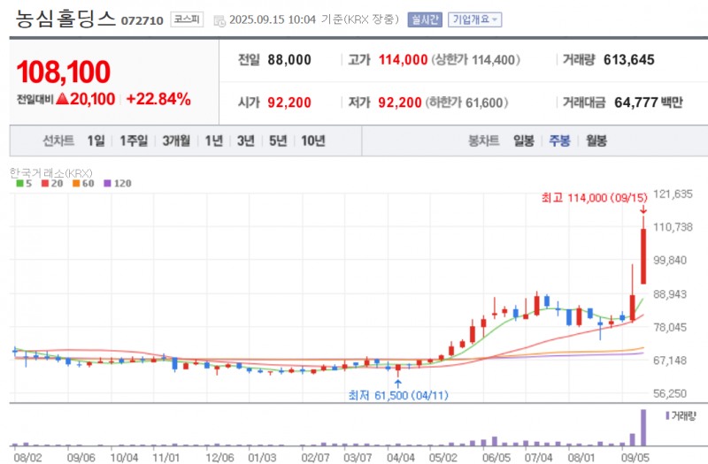Click the red 20-period moving average swatch
Image resolution: width=708 pixels, height=464 pixels.
[45, 184]
